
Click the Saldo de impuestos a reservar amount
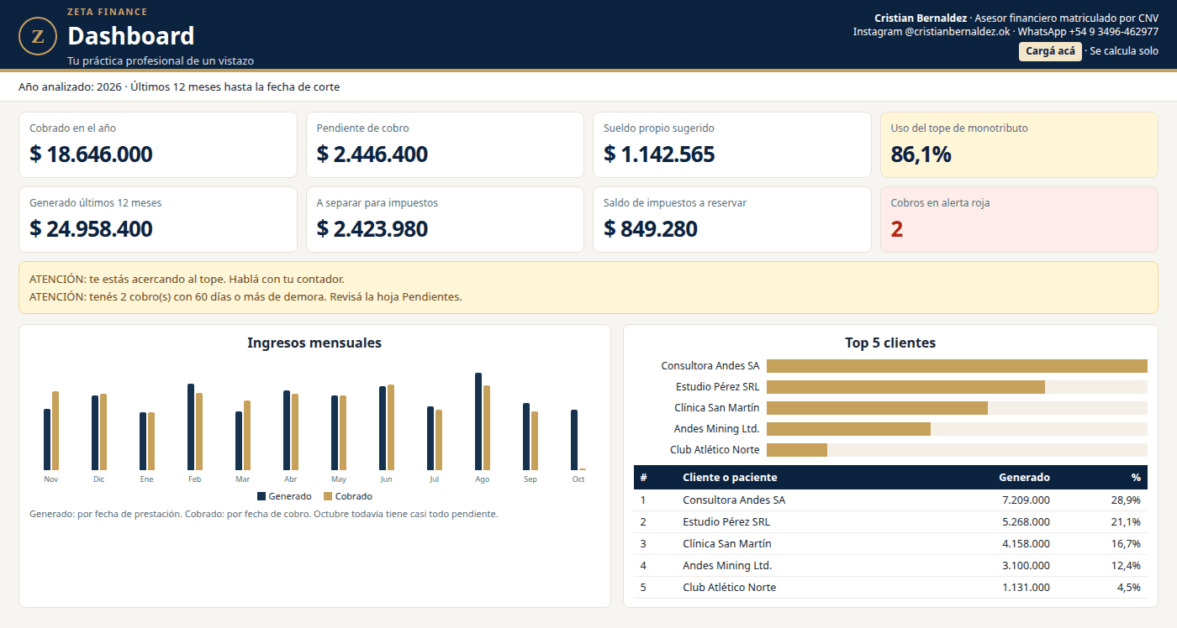(651, 229)
